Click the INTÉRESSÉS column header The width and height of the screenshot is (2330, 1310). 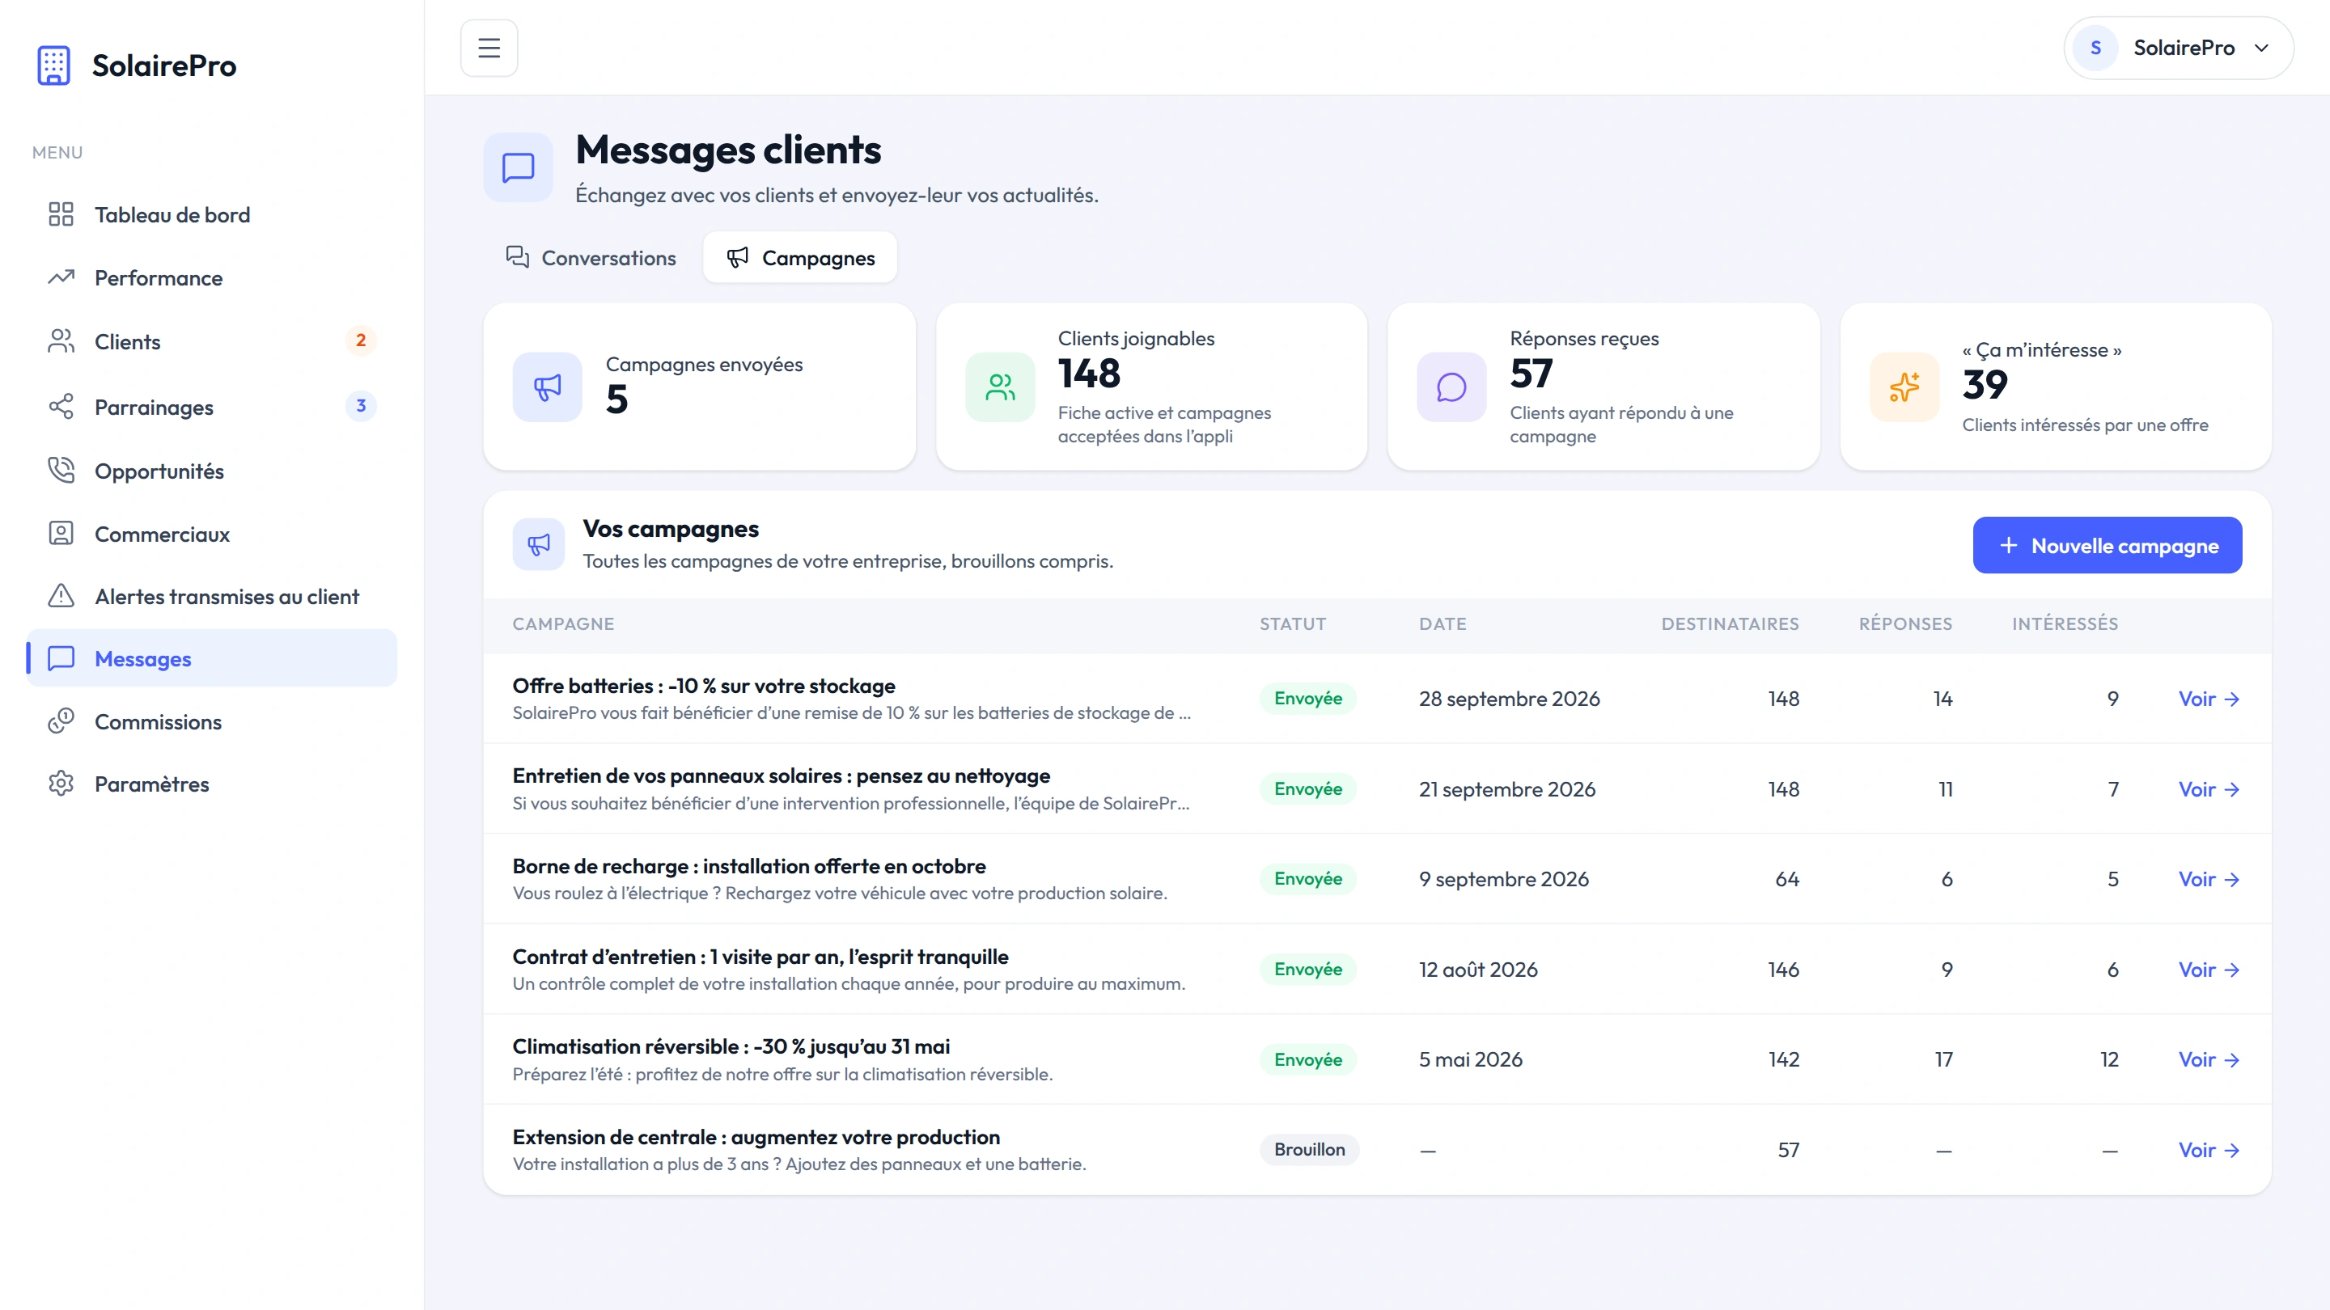(x=2064, y=623)
